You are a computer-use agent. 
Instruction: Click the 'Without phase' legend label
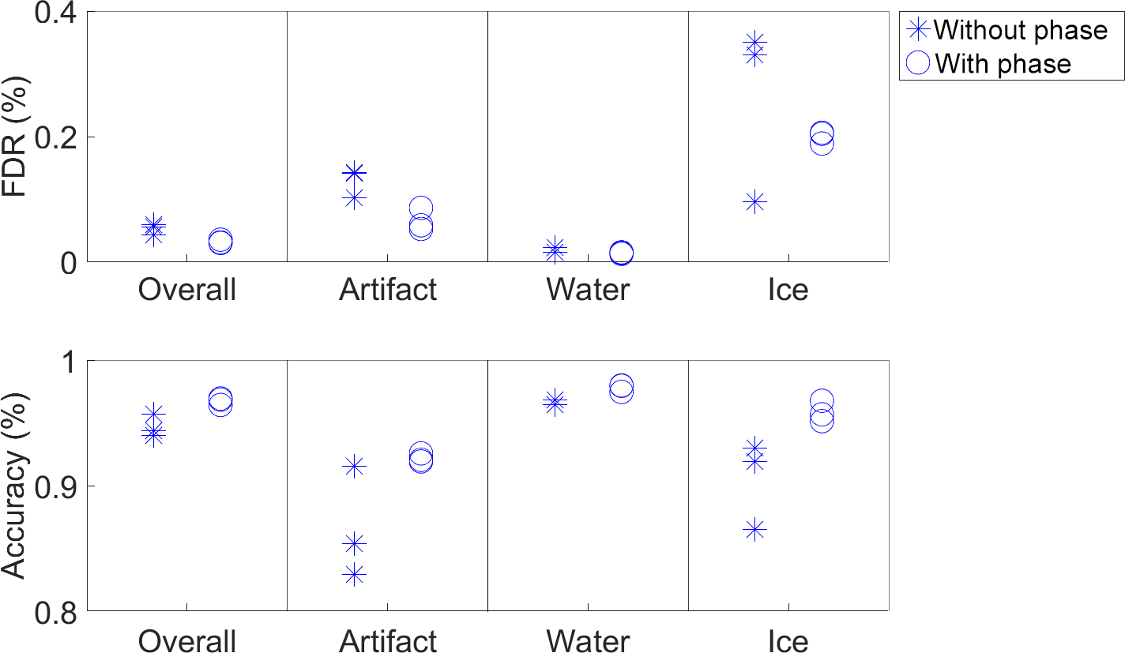tap(1020, 30)
